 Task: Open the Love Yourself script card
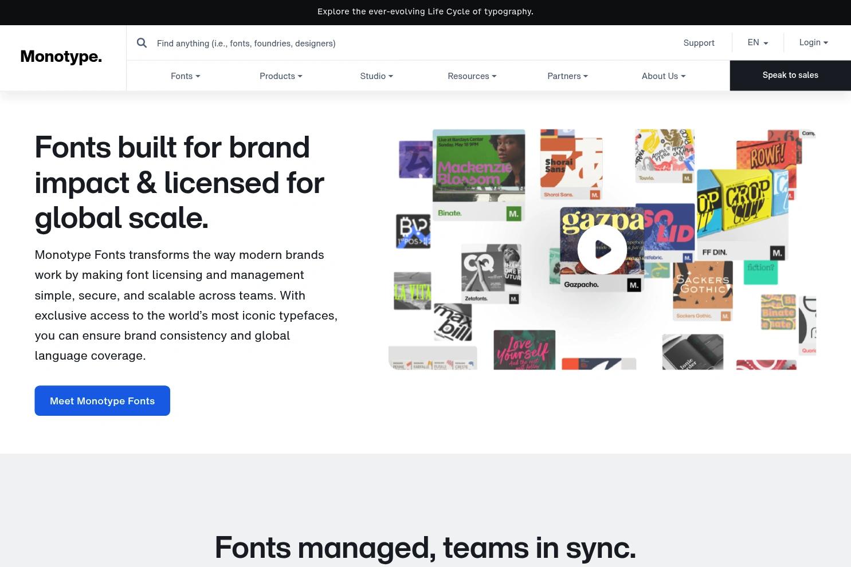pyautogui.click(x=524, y=350)
